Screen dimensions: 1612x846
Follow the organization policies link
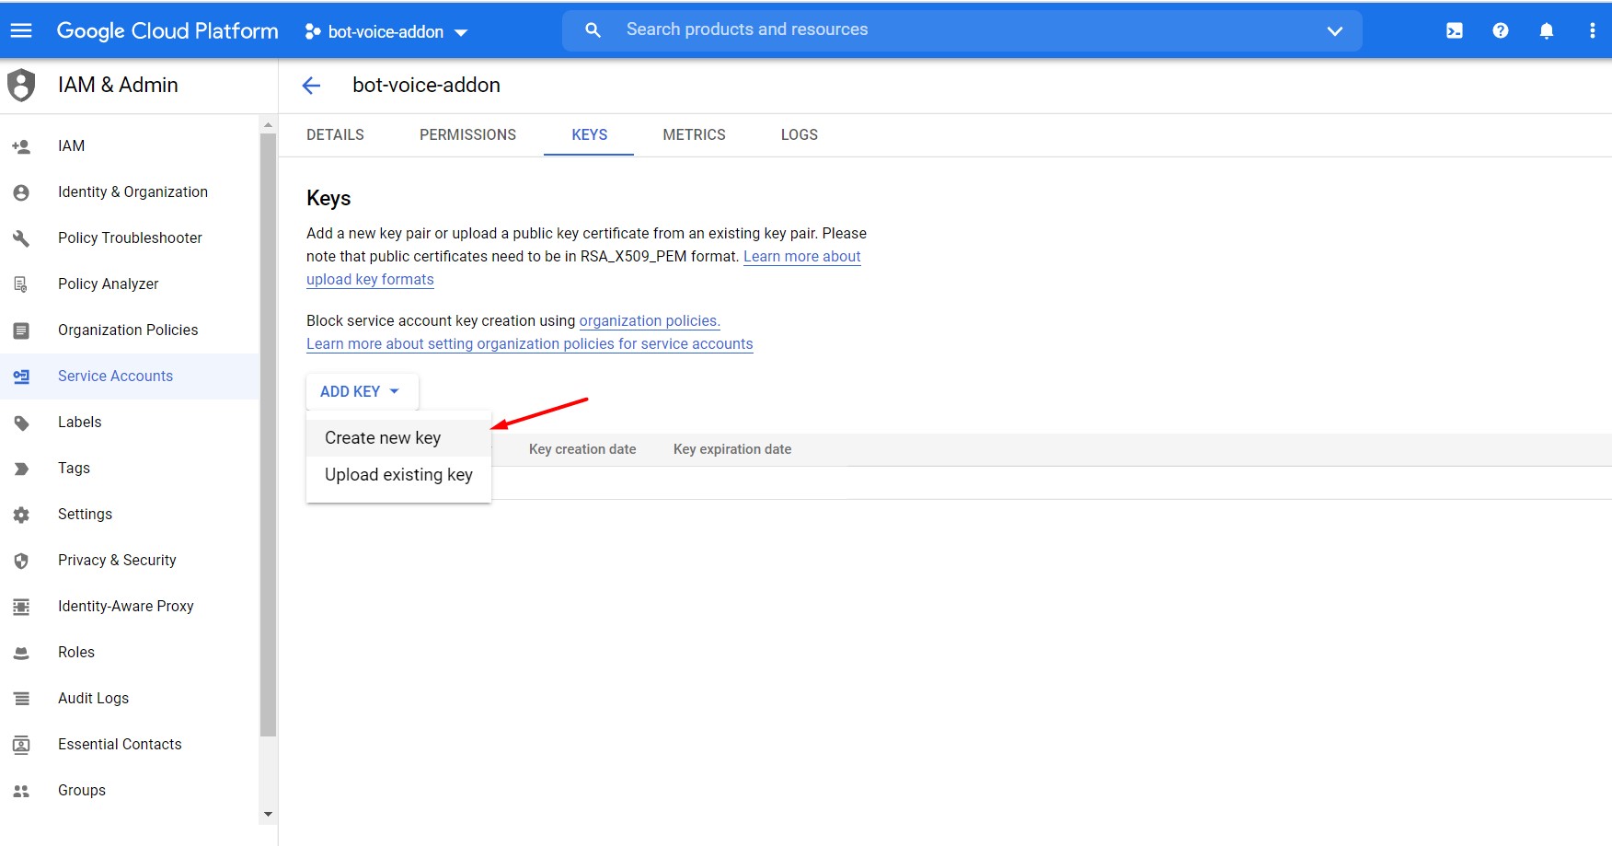tap(650, 321)
